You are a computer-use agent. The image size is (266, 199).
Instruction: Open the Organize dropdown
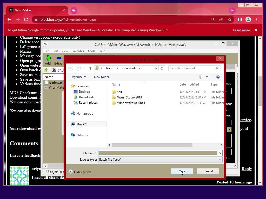coord(78,77)
